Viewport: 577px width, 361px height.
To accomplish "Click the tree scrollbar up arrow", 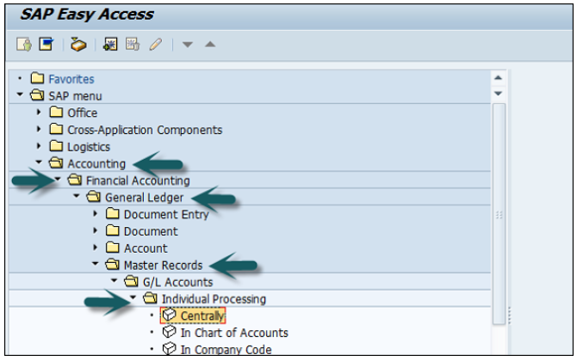I will 498,78.
